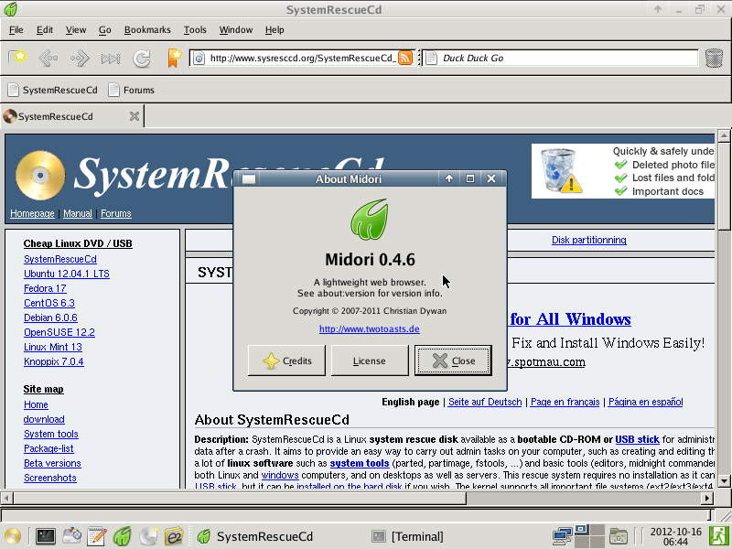Image resolution: width=732 pixels, height=549 pixels.
Task: Open the Manual link in page header
Action: pyautogui.click(x=78, y=213)
